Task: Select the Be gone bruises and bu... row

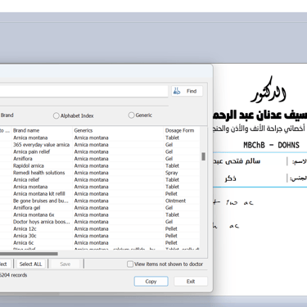Action: point(100,201)
